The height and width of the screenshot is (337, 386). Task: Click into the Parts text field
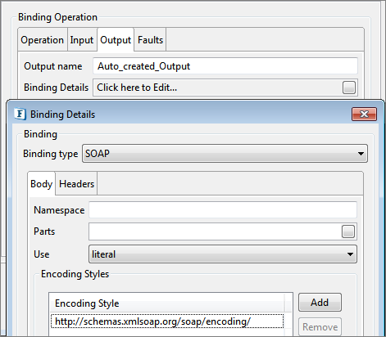click(215, 231)
